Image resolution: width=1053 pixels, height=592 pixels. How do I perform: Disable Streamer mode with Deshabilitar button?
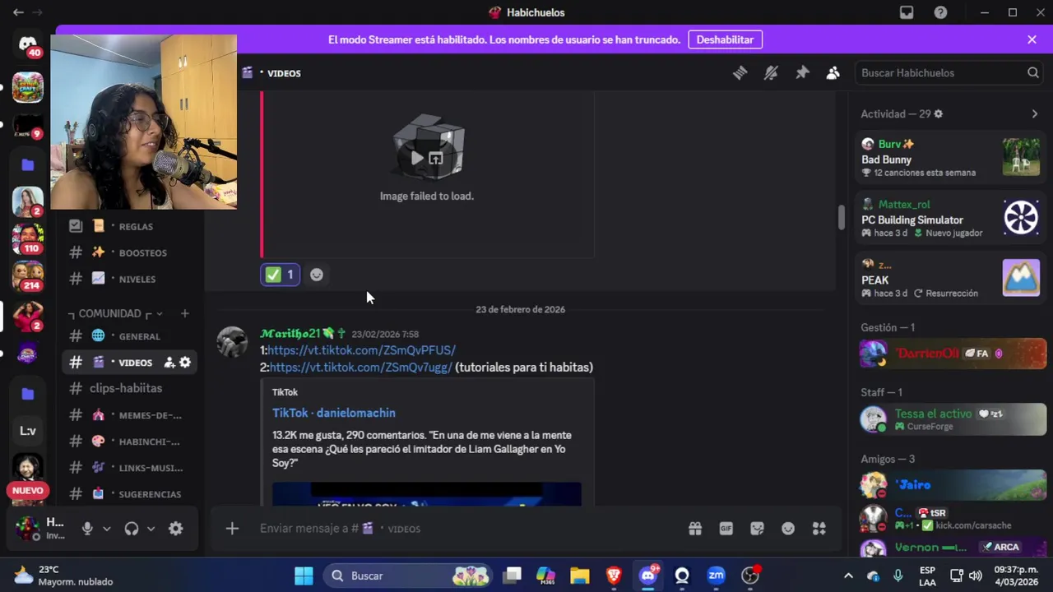coord(725,39)
